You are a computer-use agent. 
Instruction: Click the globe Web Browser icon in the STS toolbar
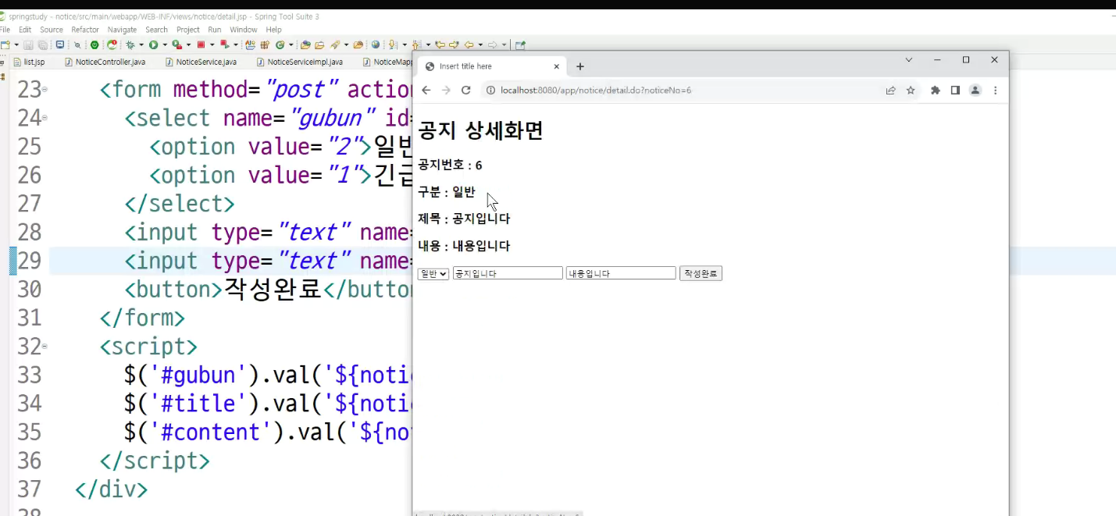tap(376, 44)
